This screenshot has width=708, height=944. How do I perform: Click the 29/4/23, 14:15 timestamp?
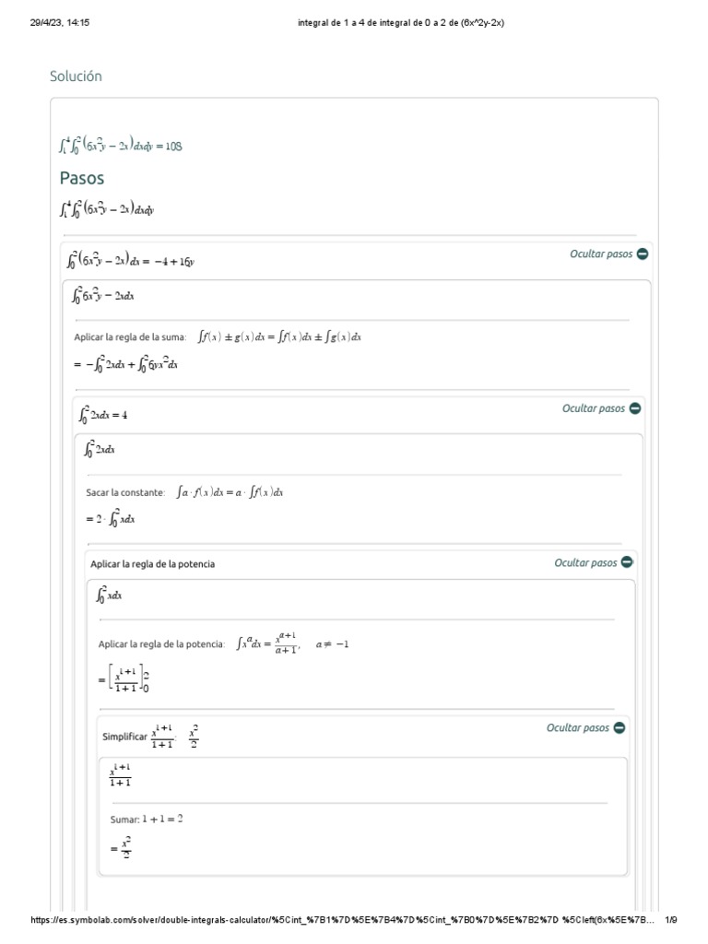[59, 23]
